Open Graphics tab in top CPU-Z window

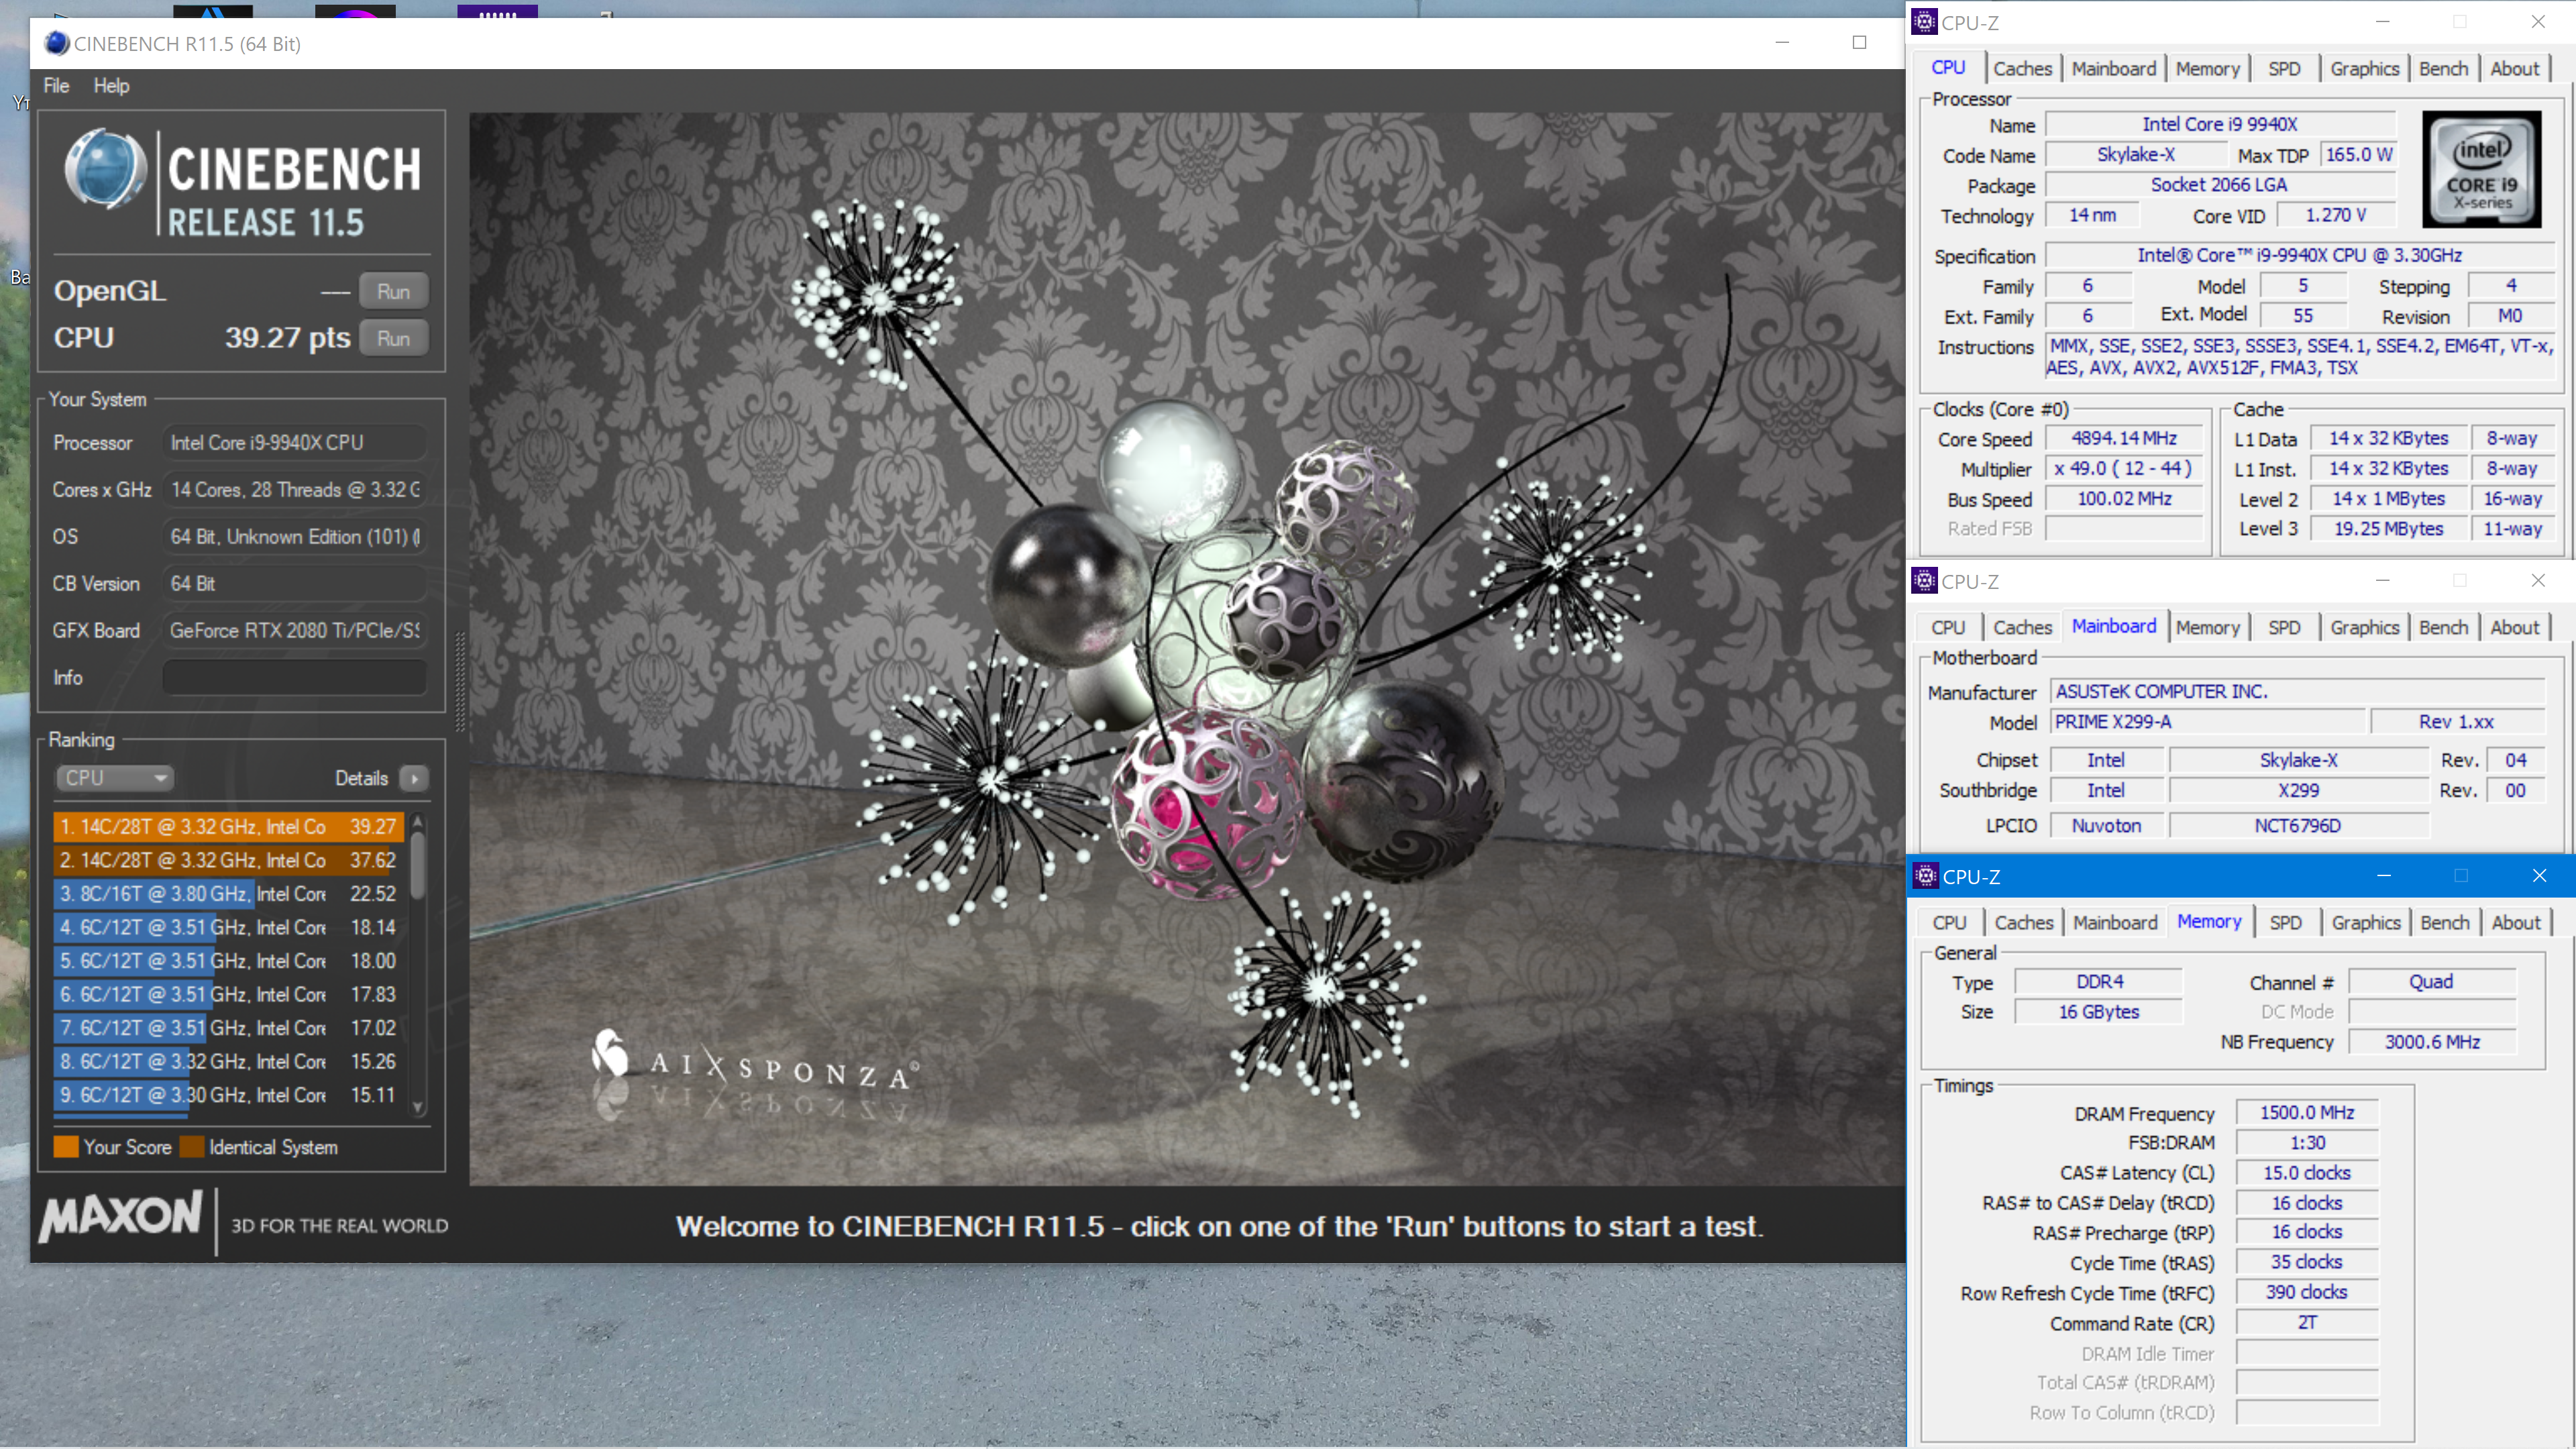(2364, 68)
